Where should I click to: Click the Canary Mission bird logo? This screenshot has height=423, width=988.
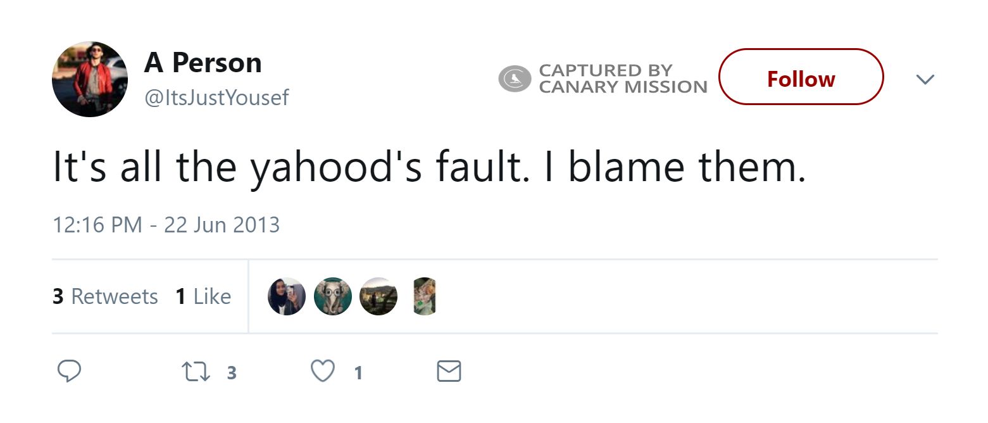(x=515, y=79)
